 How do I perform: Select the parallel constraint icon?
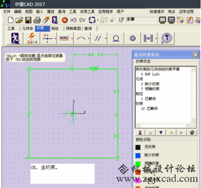[98, 38]
